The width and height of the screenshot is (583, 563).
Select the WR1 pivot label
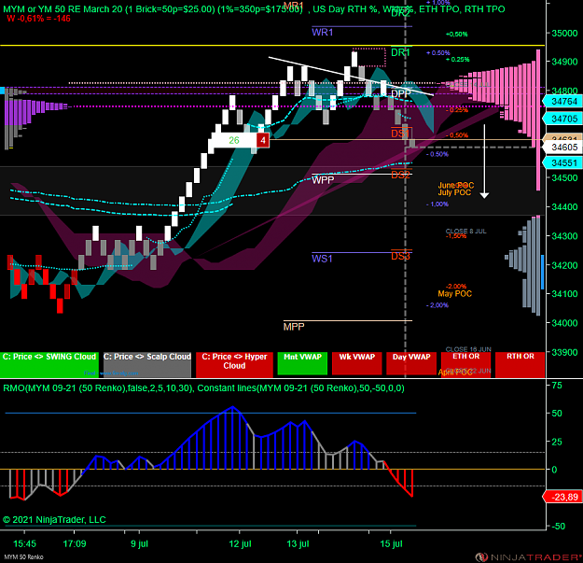322,33
